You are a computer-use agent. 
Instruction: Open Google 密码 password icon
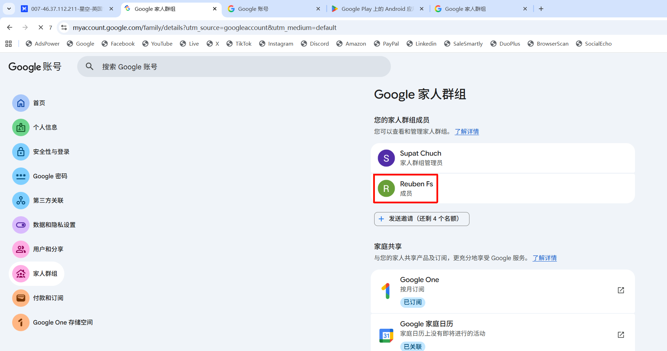coord(21,176)
